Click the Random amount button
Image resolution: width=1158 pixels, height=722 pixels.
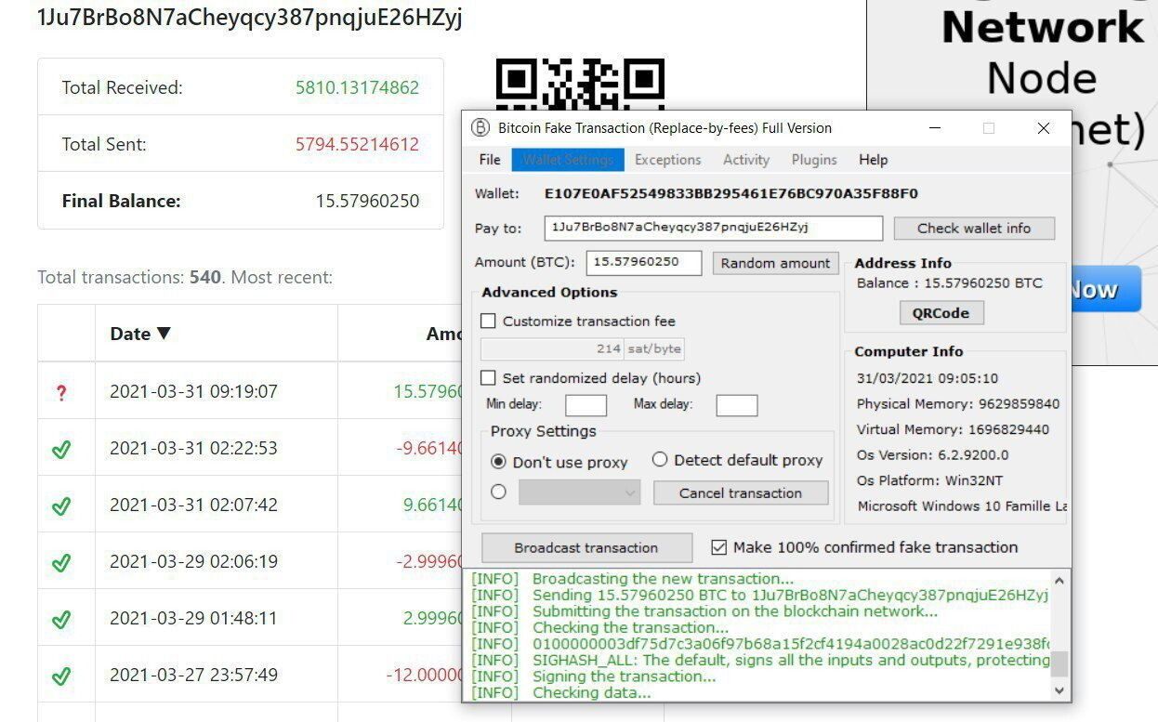click(775, 263)
